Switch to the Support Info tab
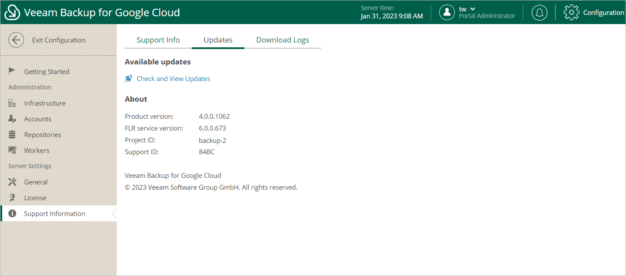626x276 pixels. pyautogui.click(x=158, y=40)
